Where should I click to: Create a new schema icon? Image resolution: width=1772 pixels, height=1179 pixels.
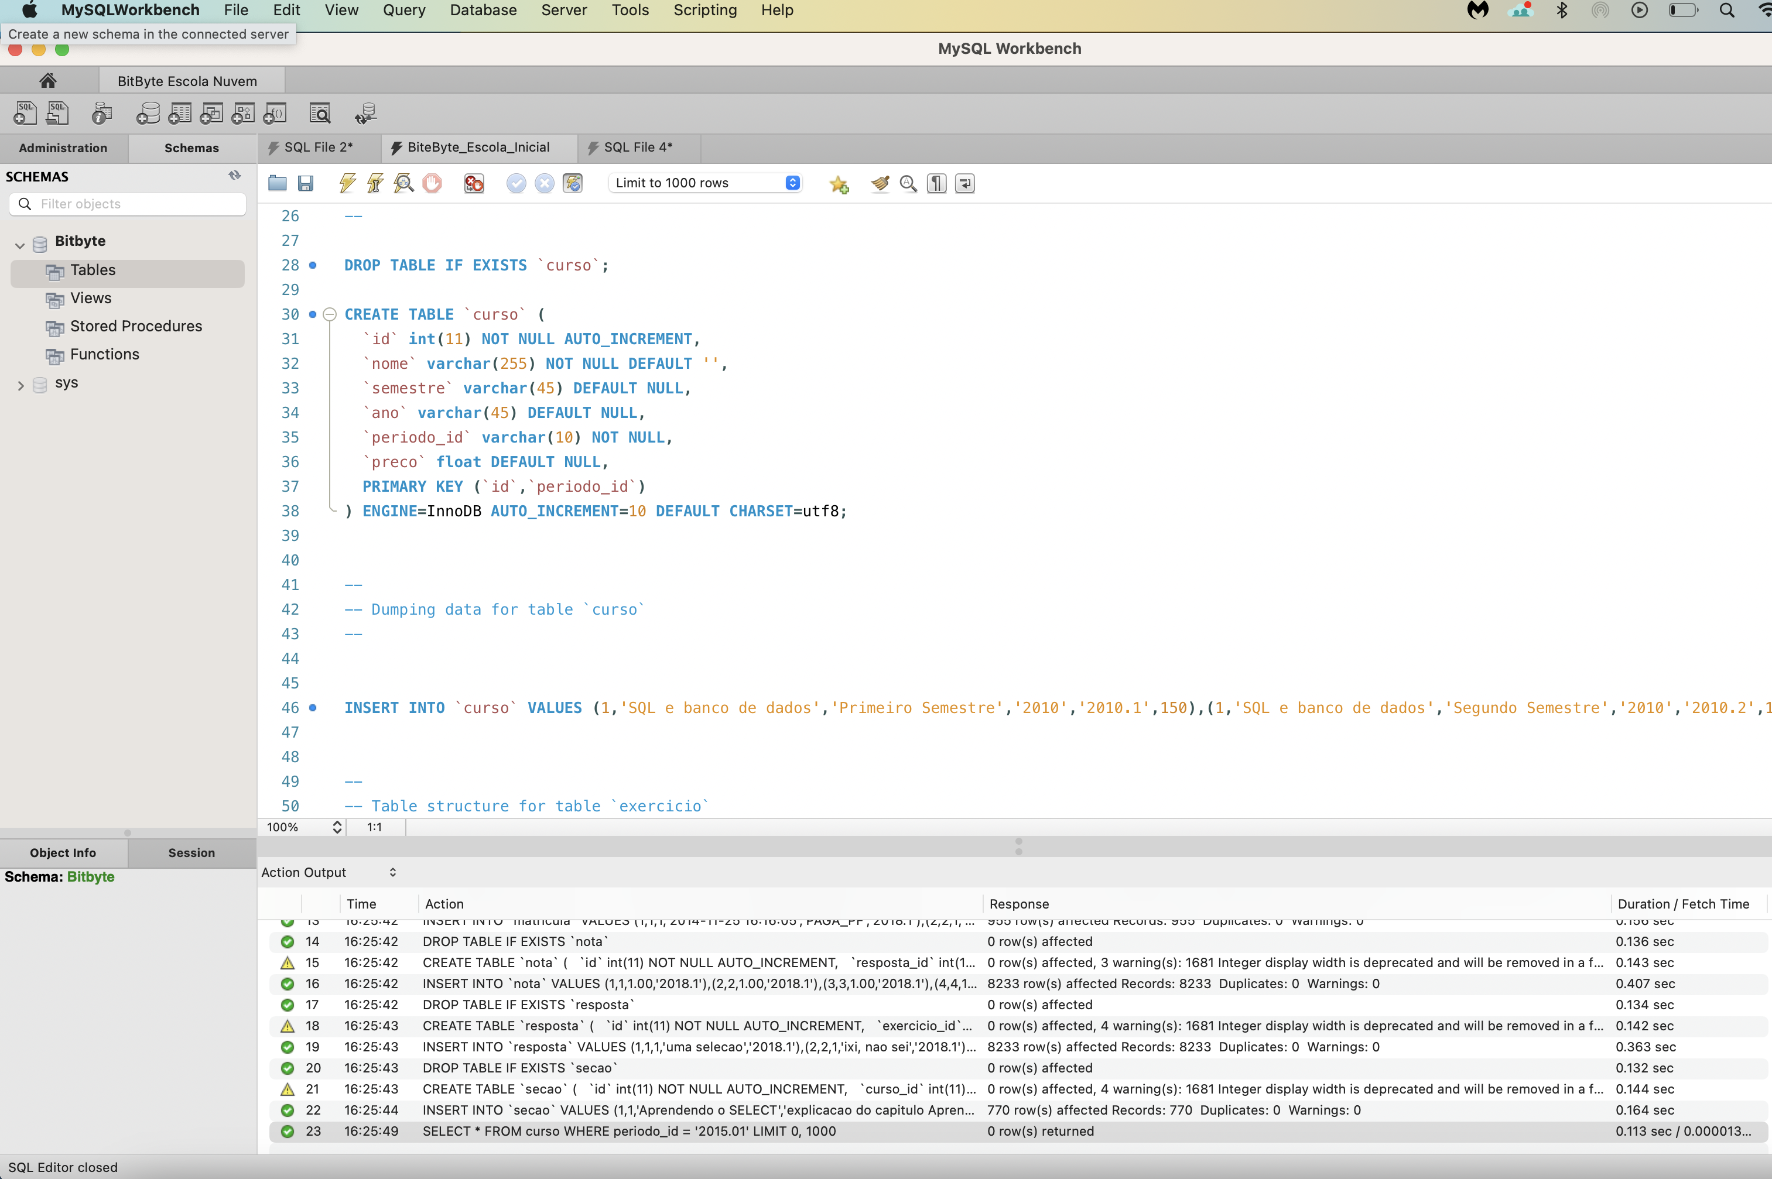(x=148, y=114)
